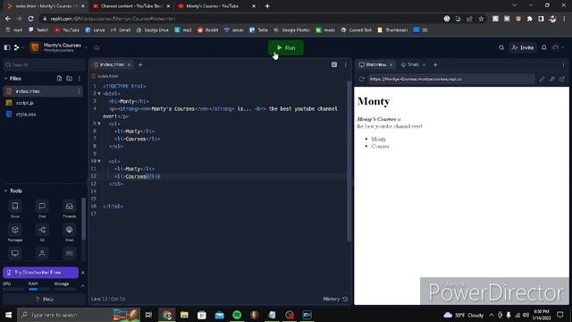
Task: Open File Explorer from the taskbar
Action: (x=184, y=315)
